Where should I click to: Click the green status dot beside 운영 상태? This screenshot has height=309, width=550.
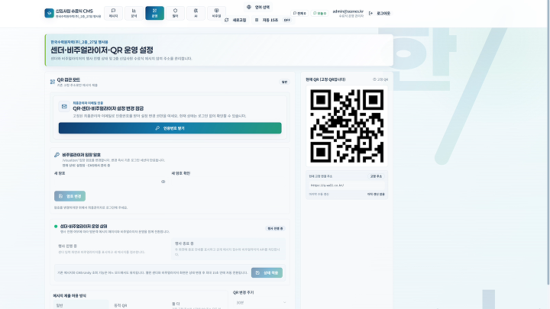click(56, 227)
